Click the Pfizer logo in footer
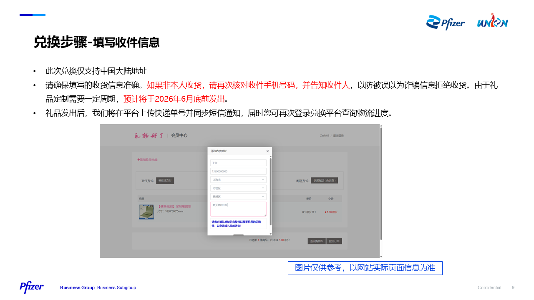Screen dimensions: 534x300 tap(32, 287)
